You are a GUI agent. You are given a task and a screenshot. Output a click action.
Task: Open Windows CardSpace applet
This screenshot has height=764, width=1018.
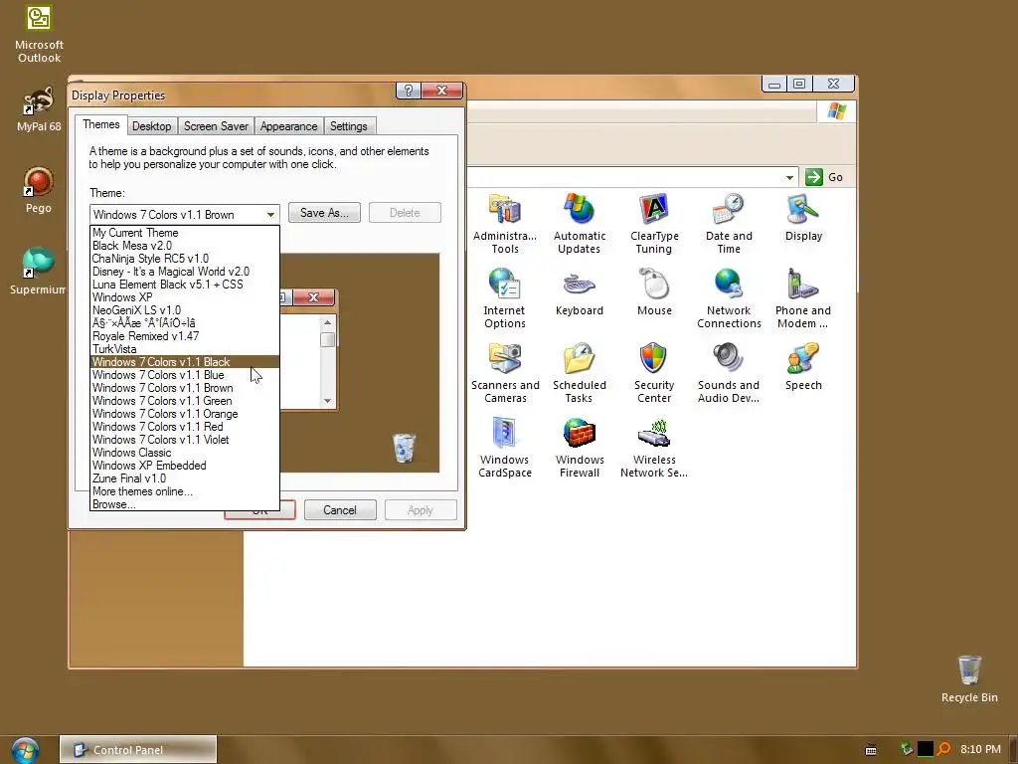click(x=504, y=448)
